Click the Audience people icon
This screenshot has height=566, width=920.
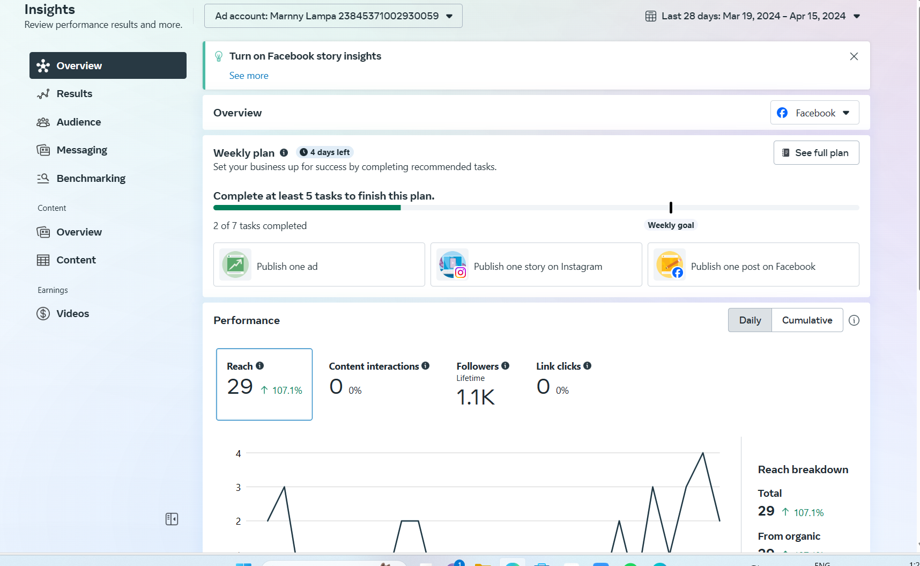coord(43,122)
